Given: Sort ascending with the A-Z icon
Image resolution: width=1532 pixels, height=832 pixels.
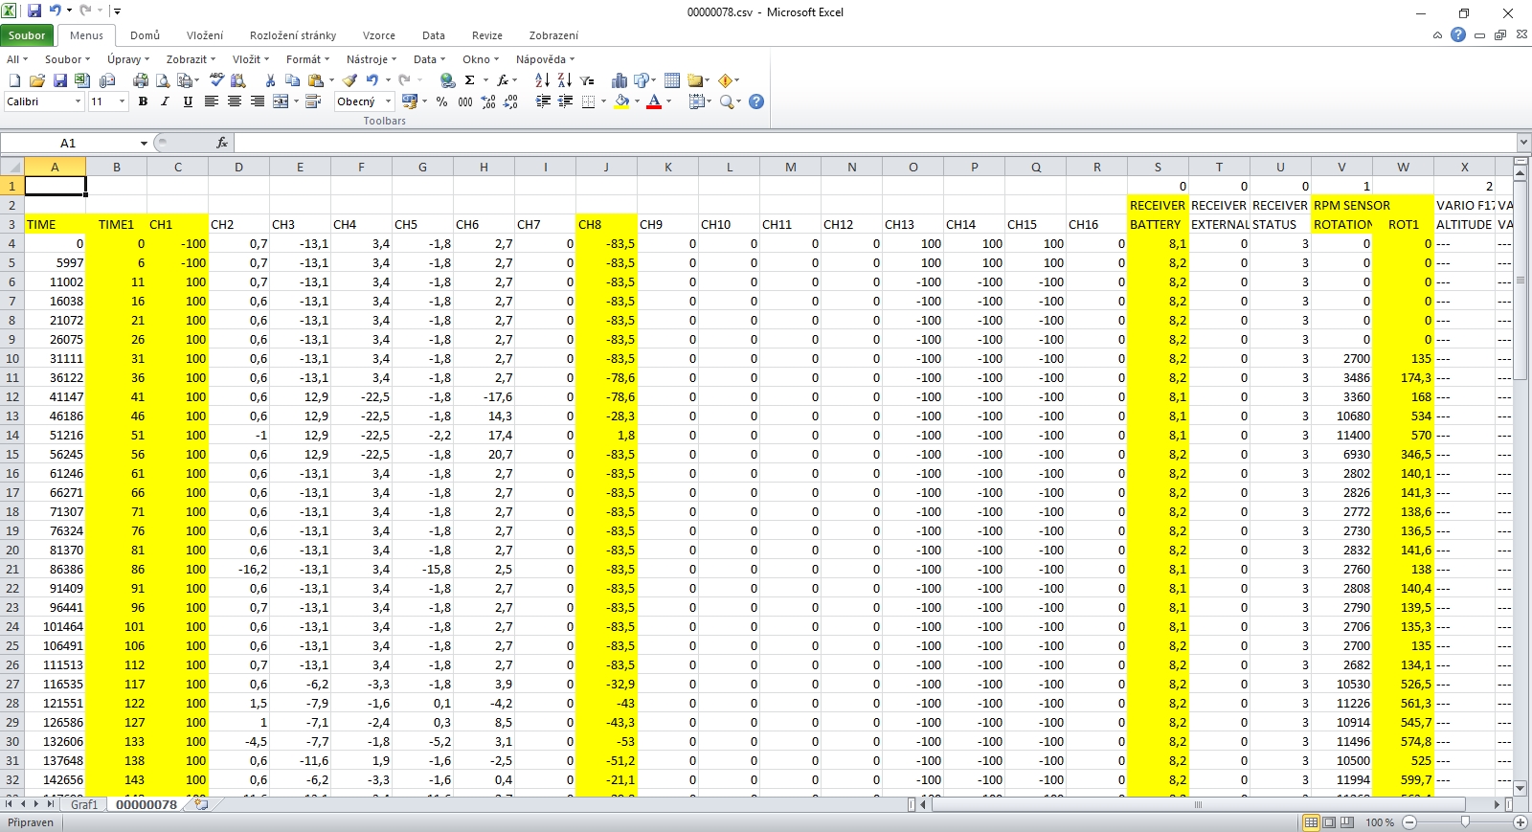Looking at the screenshot, I should coord(542,80).
